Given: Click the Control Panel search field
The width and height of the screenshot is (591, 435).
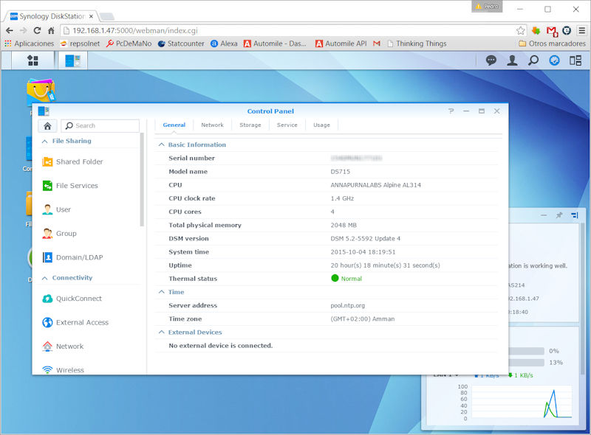Looking at the screenshot, I should 100,125.
